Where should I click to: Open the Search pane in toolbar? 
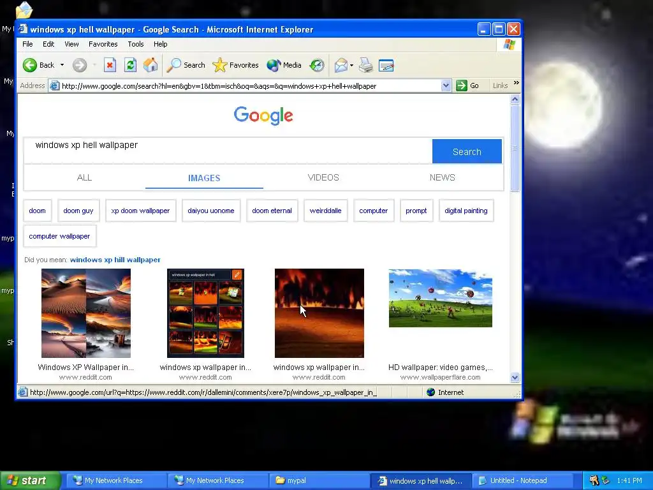pos(186,65)
